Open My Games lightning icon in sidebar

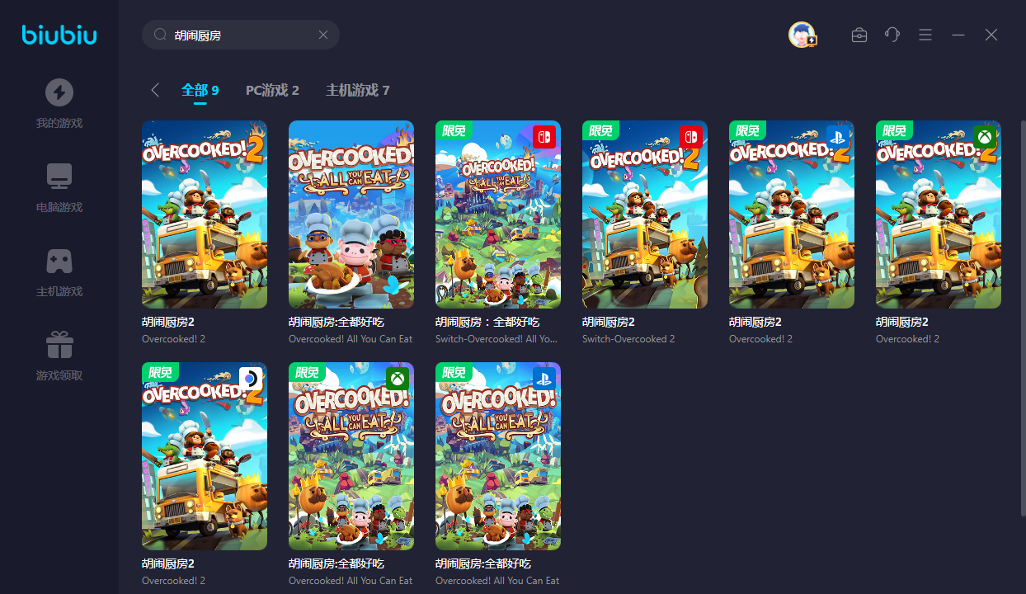59,92
